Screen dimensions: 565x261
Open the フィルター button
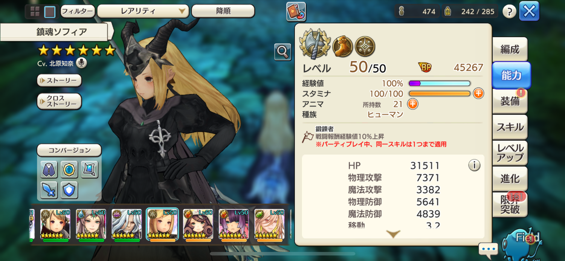77,11
